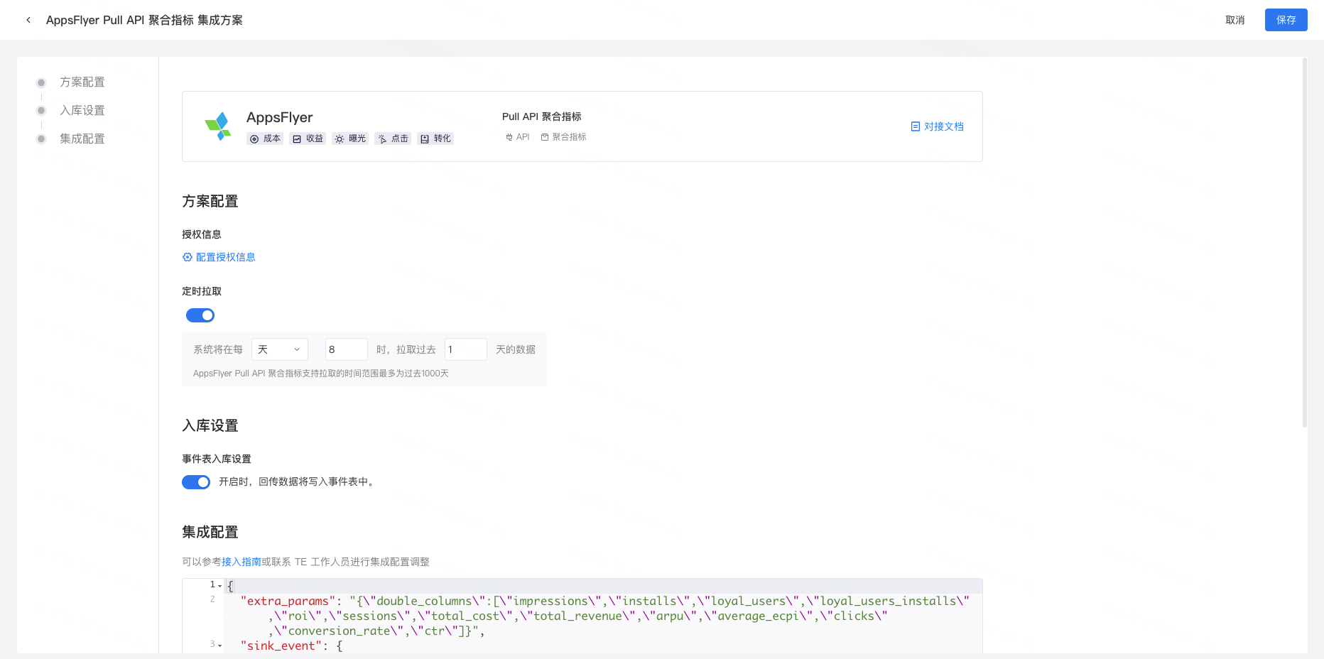Open the 天 interval dropdown
The height and width of the screenshot is (659, 1324).
coord(279,349)
